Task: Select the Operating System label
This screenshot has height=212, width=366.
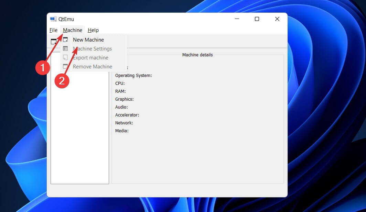Action: pyautogui.click(x=133, y=76)
